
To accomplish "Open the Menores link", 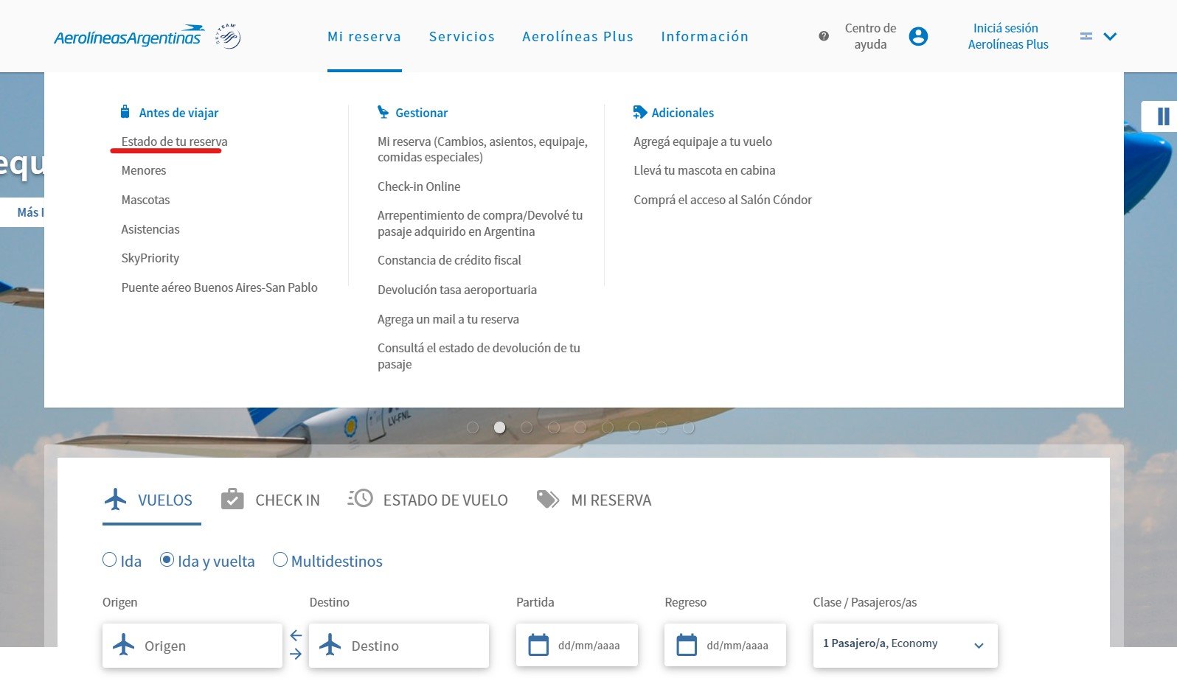I will [x=144, y=170].
